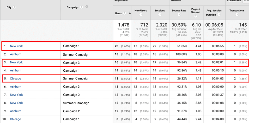This screenshot has width=254, height=123.
Task: Select Campaign 3 cell in row 3
Action: click(x=71, y=63)
